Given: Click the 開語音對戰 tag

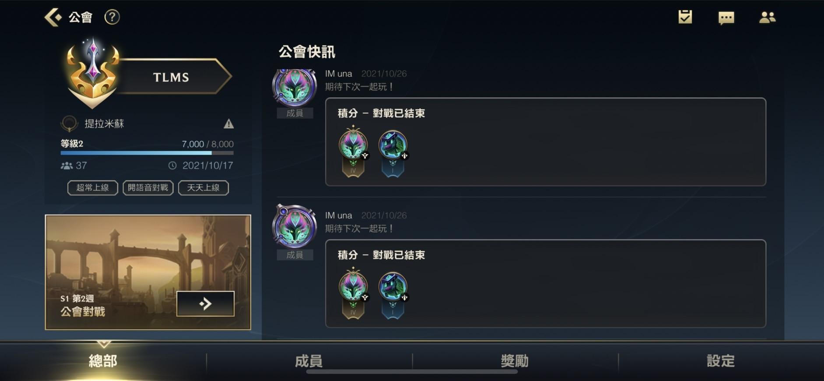Looking at the screenshot, I should (148, 188).
